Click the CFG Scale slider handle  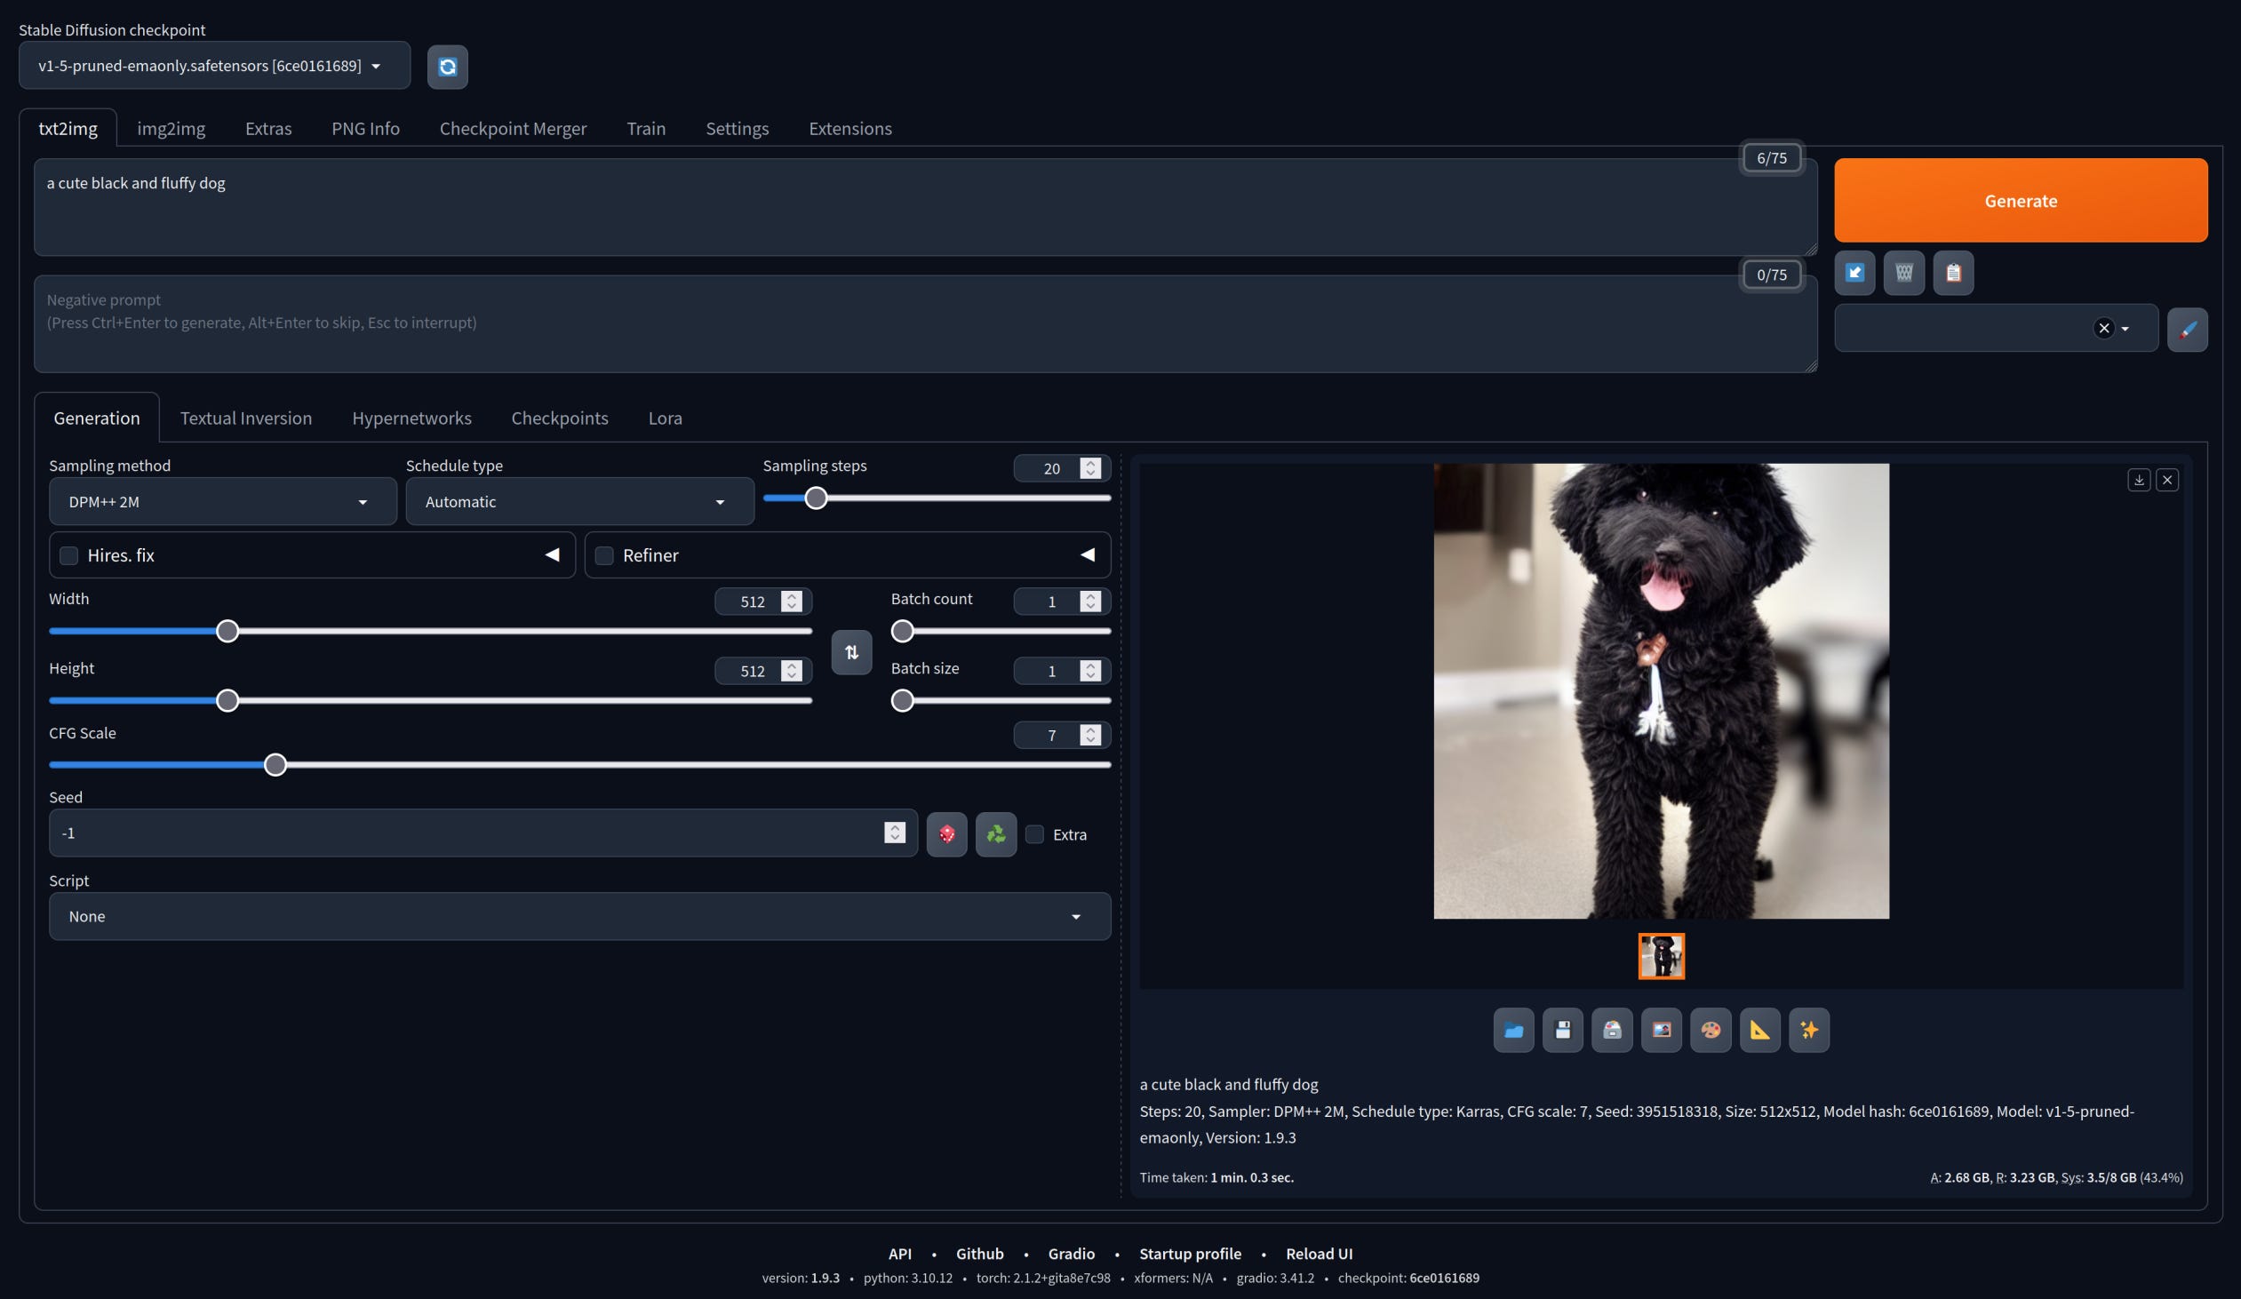pos(275,765)
